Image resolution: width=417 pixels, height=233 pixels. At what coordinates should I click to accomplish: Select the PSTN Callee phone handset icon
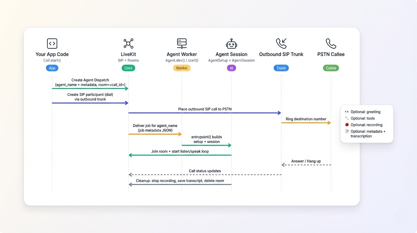331,44
